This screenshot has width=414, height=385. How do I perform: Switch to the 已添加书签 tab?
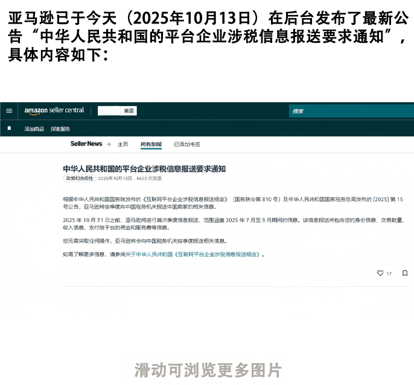tap(187, 144)
